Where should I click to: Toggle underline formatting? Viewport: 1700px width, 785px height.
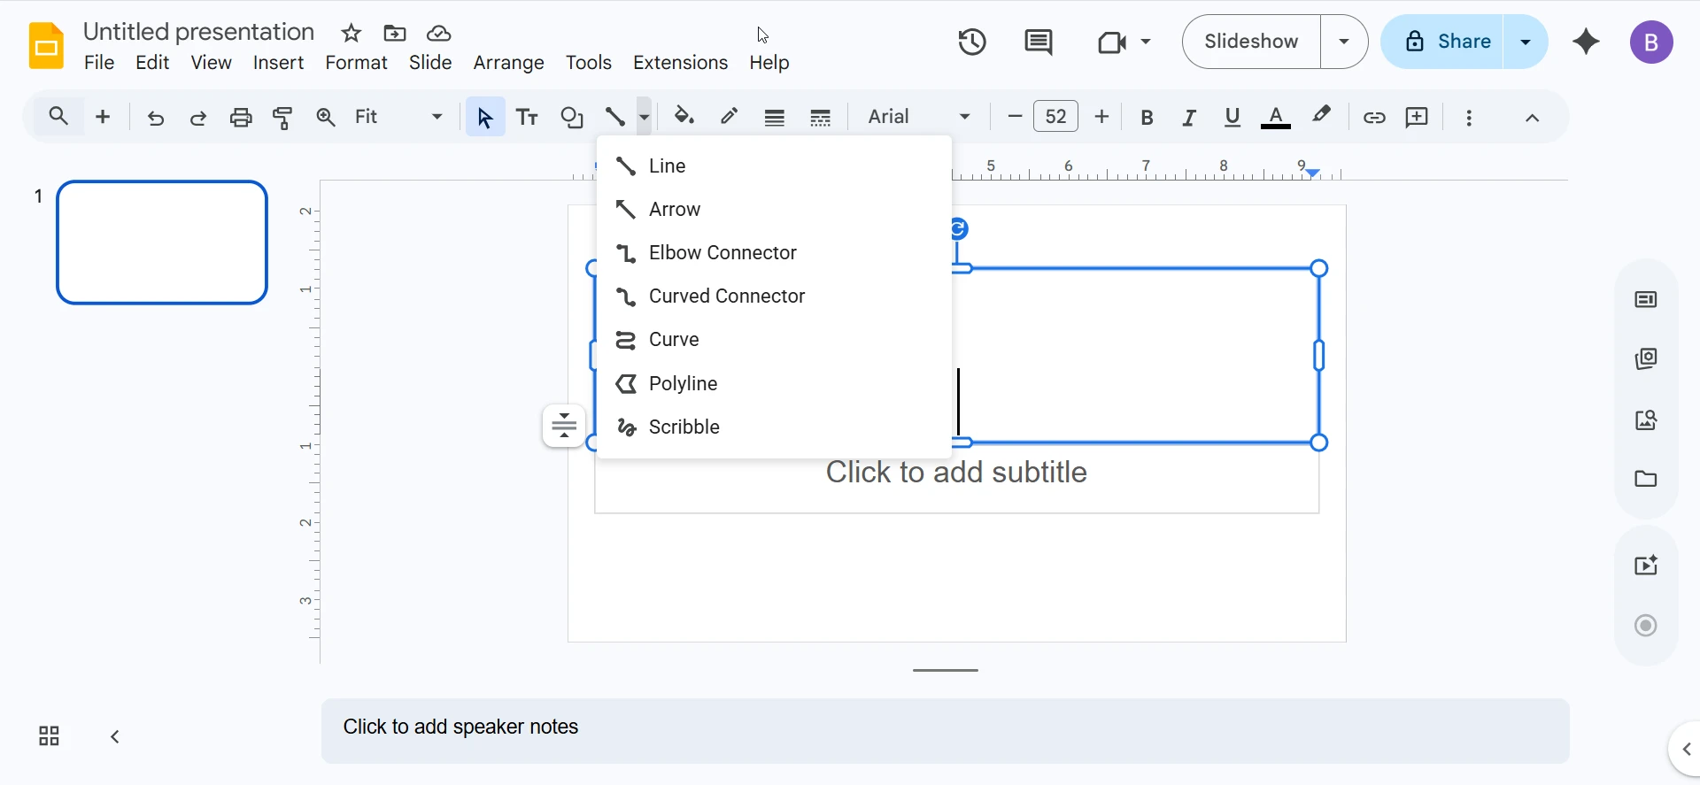1232,117
